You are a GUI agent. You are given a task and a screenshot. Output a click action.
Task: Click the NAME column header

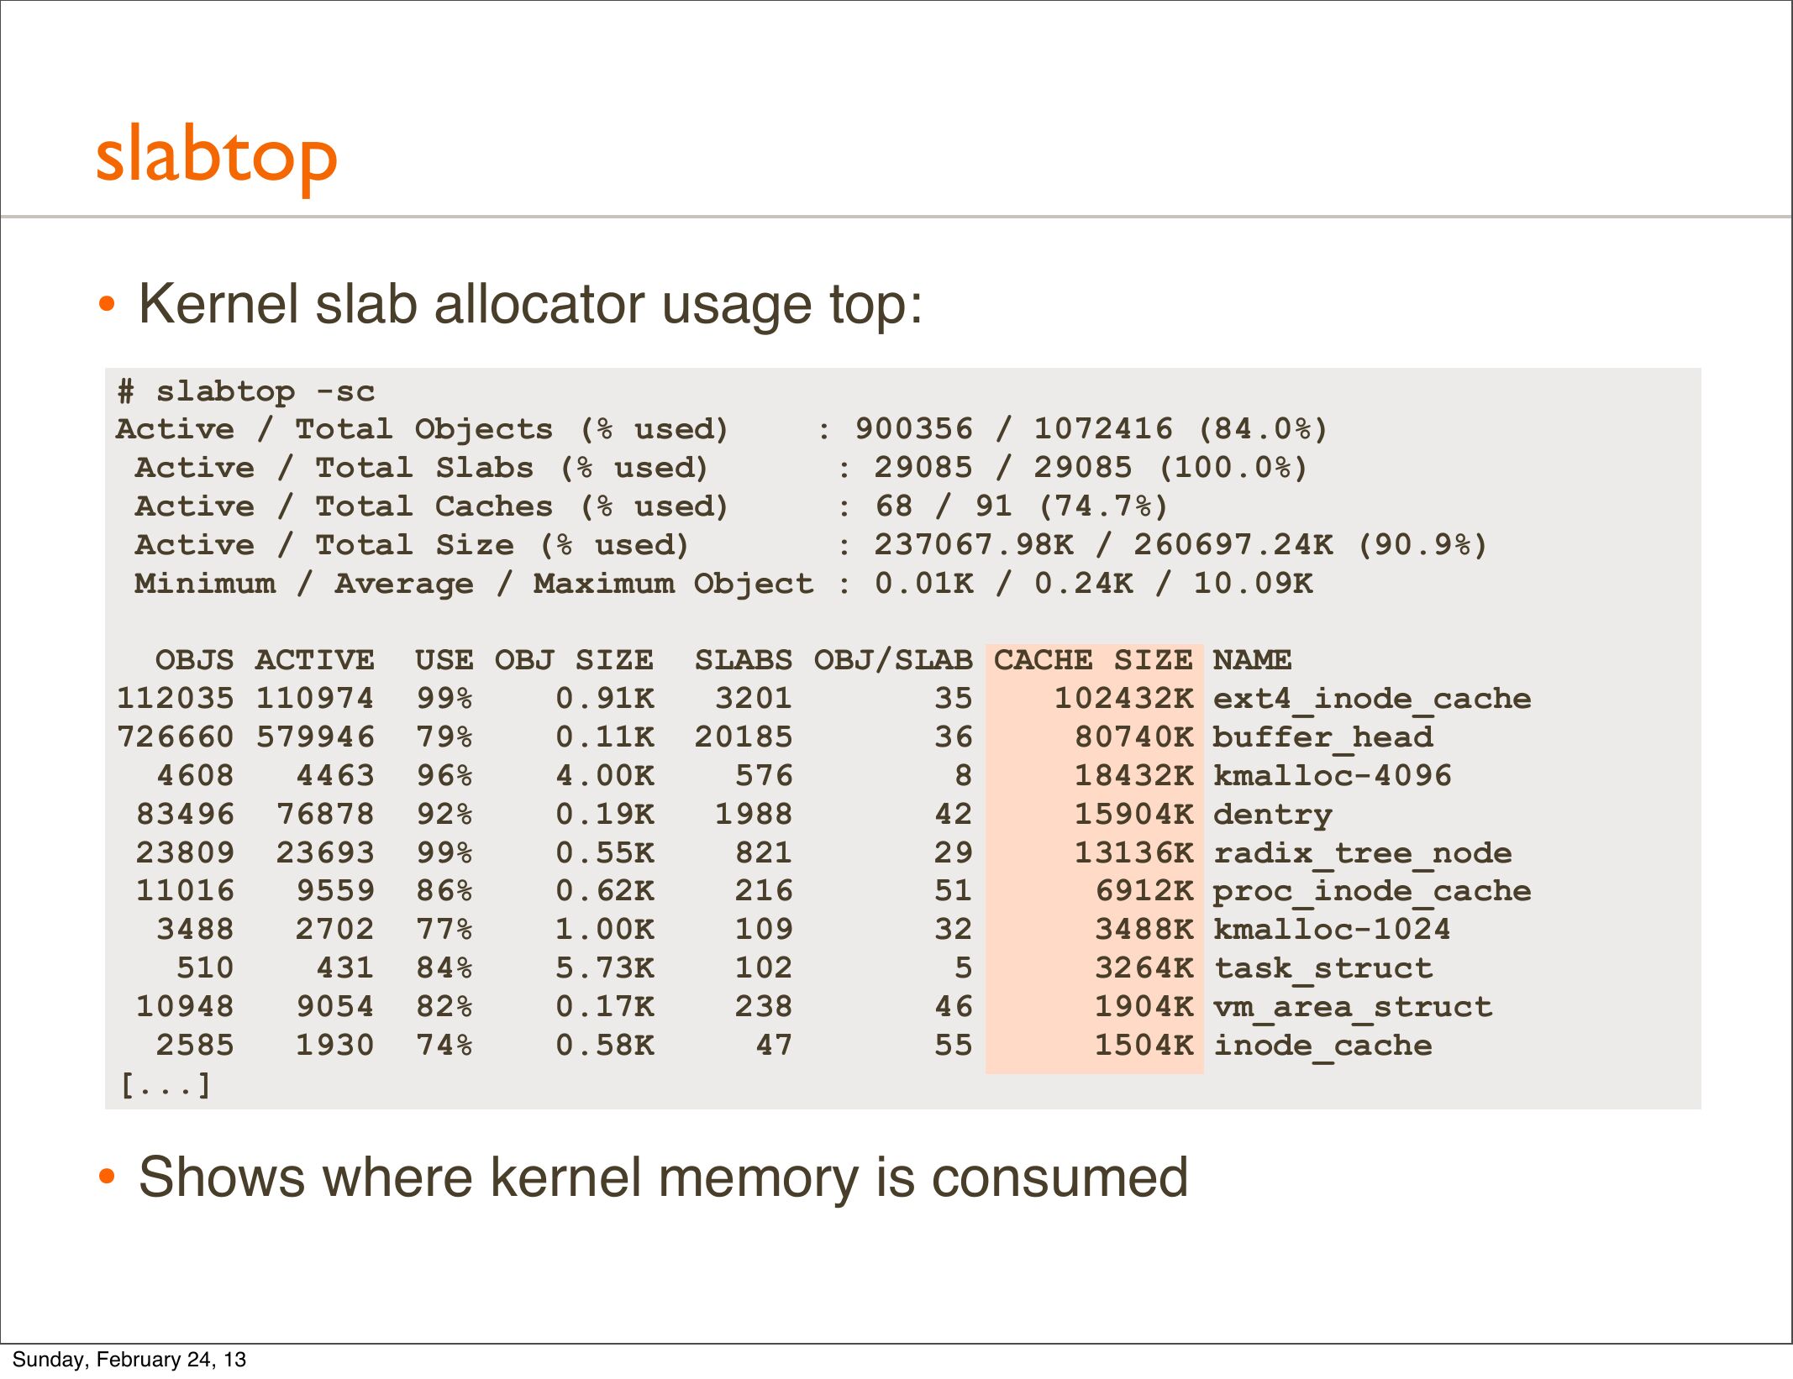(1252, 660)
